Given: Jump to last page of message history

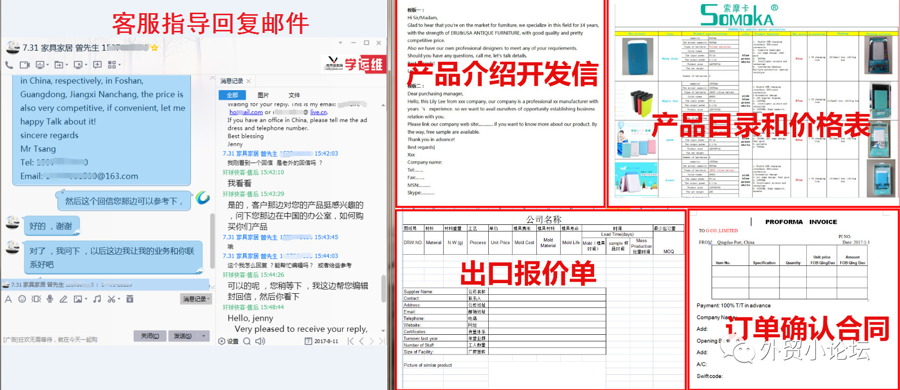Looking at the screenshot, I should [x=381, y=341].
